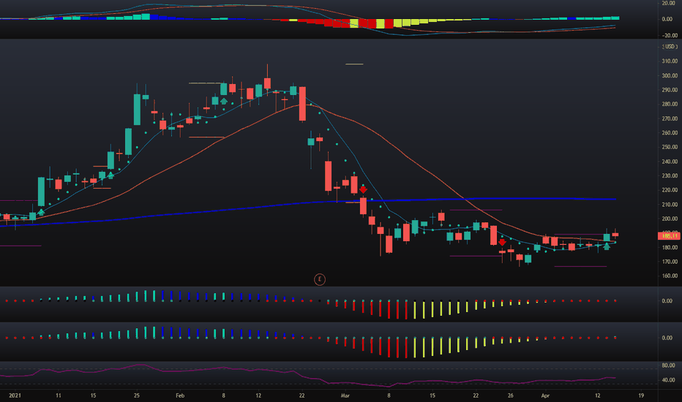Click the red sell arrow near the 26 date
Image resolution: width=682 pixels, height=402 pixels.
(502, 243)
